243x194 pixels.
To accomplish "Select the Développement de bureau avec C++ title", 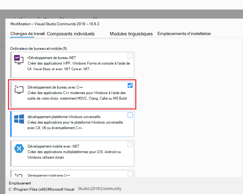I will pos(55,87).
